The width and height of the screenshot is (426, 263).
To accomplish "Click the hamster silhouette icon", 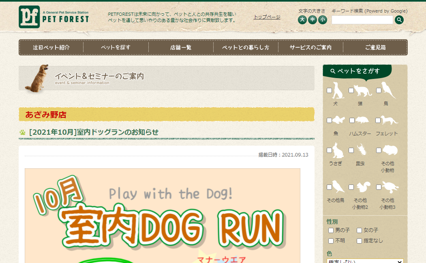I will point(362,120).
